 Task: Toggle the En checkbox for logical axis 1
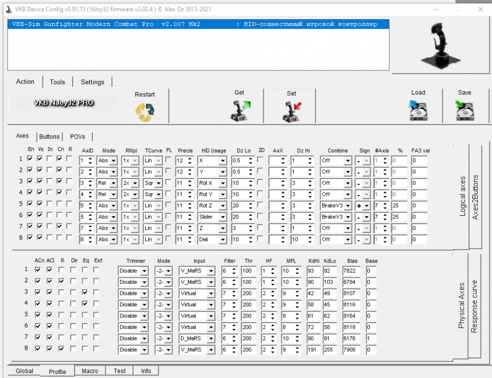(x=30, y=158)
